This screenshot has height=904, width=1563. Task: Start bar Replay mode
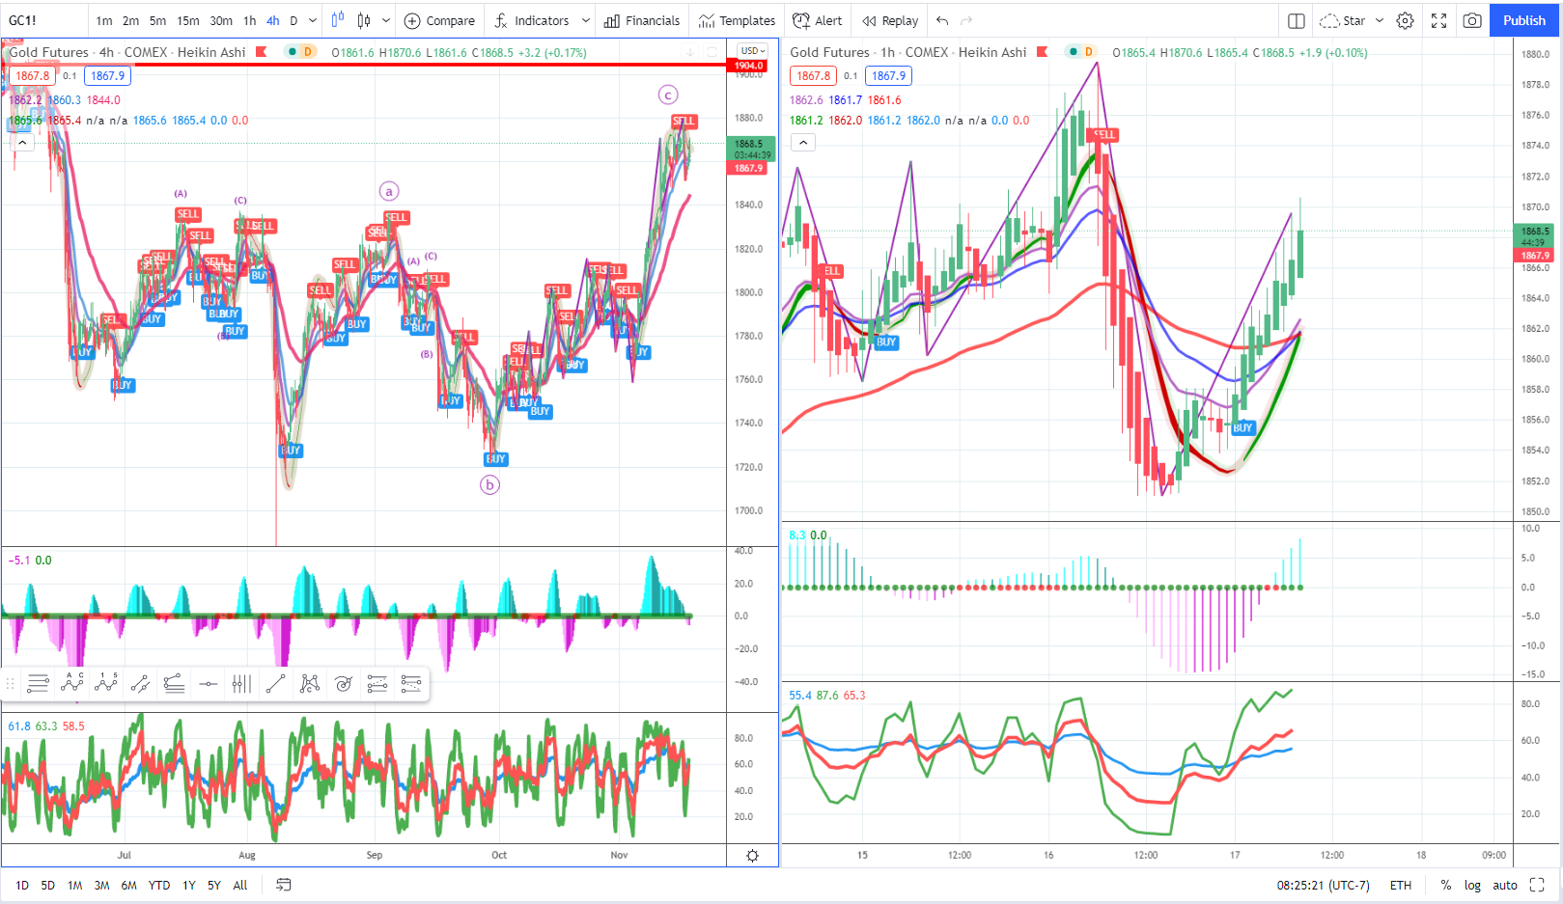click(890, 20)
